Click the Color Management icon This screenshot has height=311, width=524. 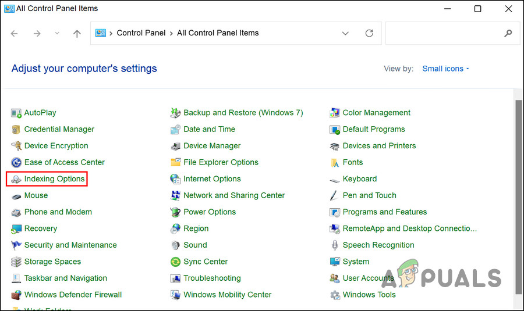[x=335, y=113]
